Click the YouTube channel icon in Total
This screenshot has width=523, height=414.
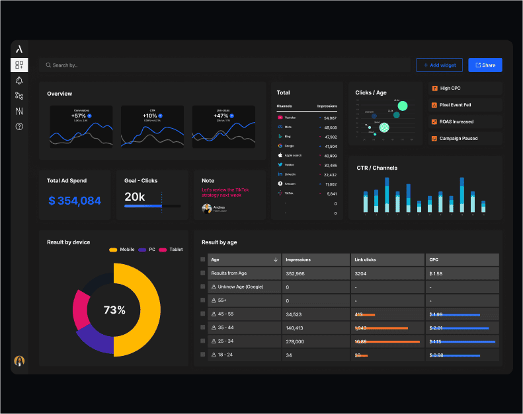click(280, 117)
